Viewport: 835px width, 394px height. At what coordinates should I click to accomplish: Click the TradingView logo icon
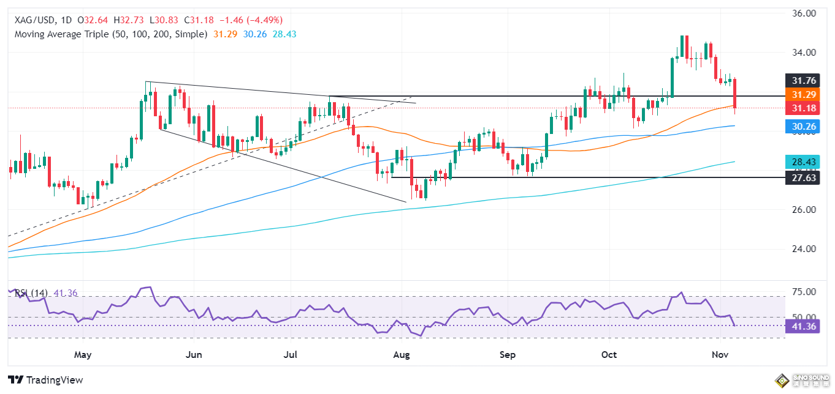[x=18, y=380]
